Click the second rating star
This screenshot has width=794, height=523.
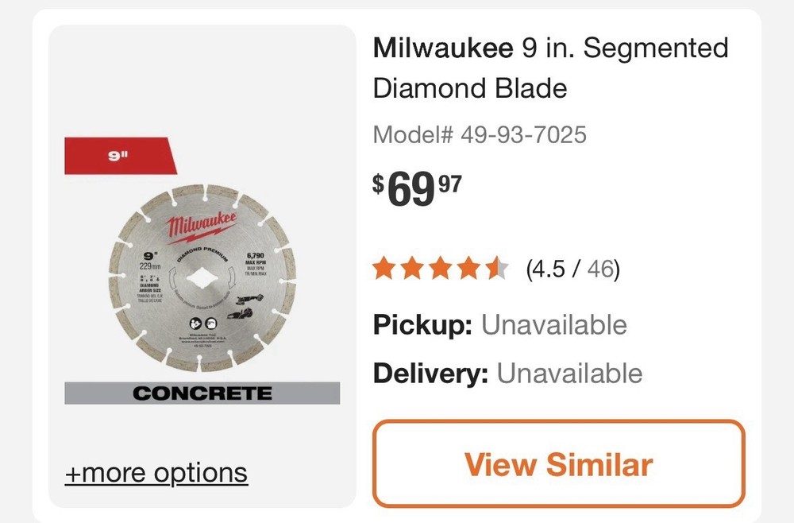click(413, 269)
